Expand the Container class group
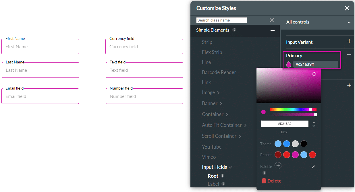Screen dimensions: 355x192 click(x=227, y=115)
